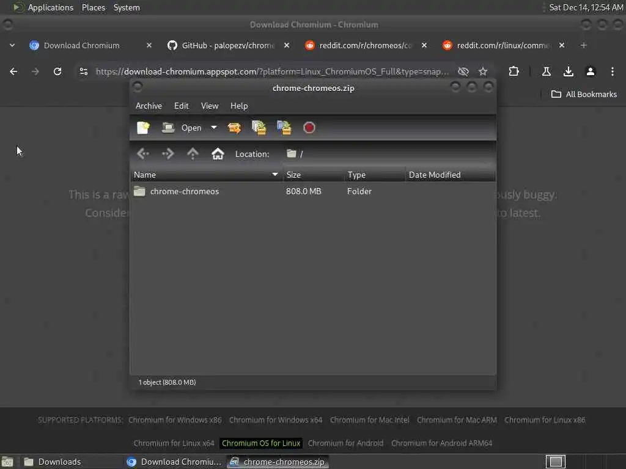The height and width of the screenshot is (469, 626).
Task: View site information icon in address bar
Action: [x=83, y=71]
